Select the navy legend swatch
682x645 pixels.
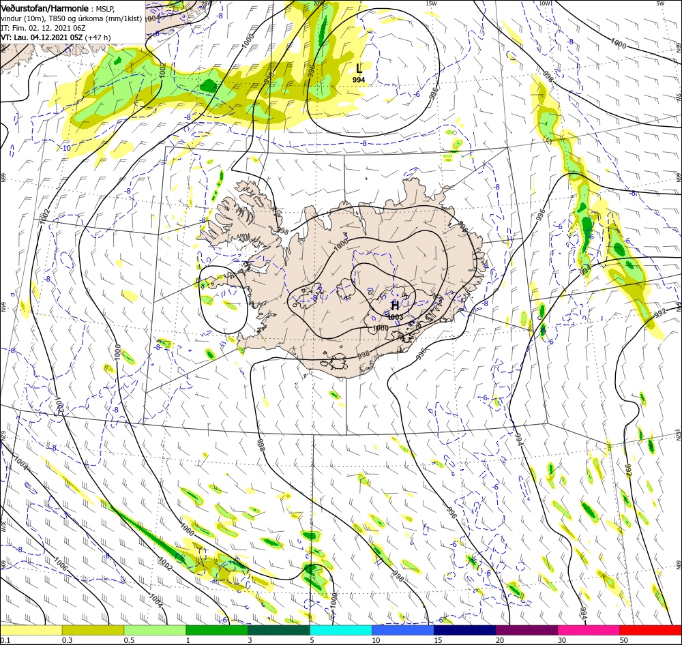[x=465, y=630]
